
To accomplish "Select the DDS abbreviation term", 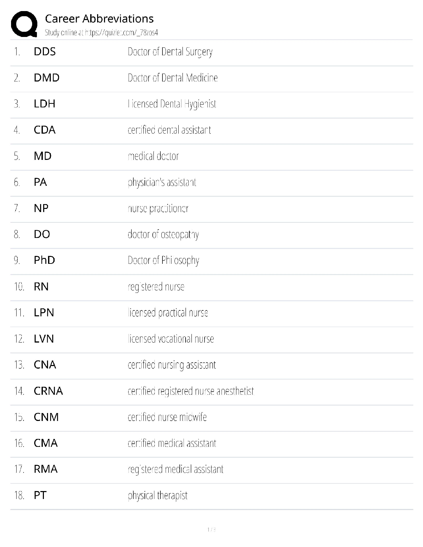I will coord(45,52).
